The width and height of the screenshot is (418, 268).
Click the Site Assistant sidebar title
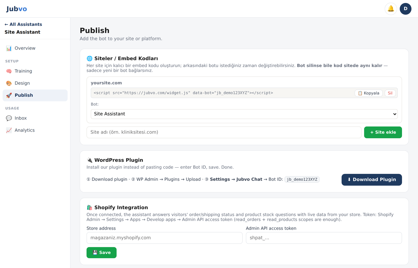click(x=23, y=32)
